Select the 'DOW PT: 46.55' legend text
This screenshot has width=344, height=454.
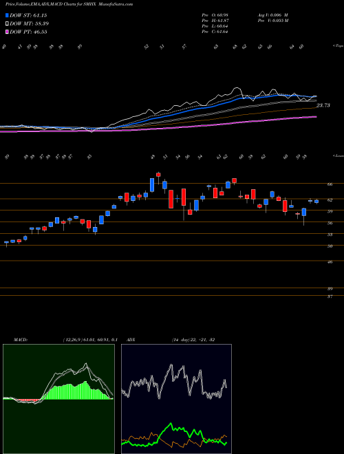[x=28, y=32]
